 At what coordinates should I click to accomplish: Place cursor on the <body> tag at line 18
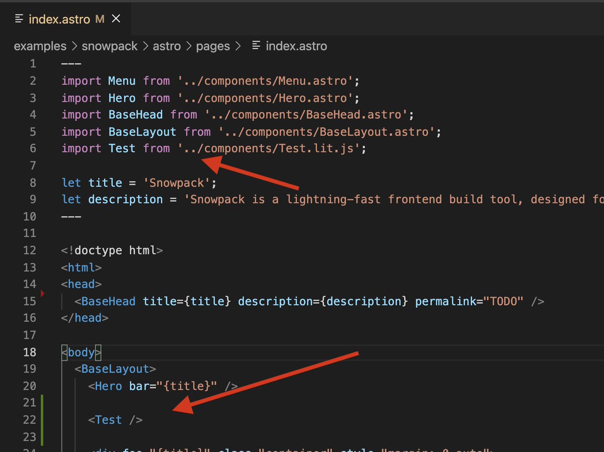pyautogui.click(x=81, y=352)
